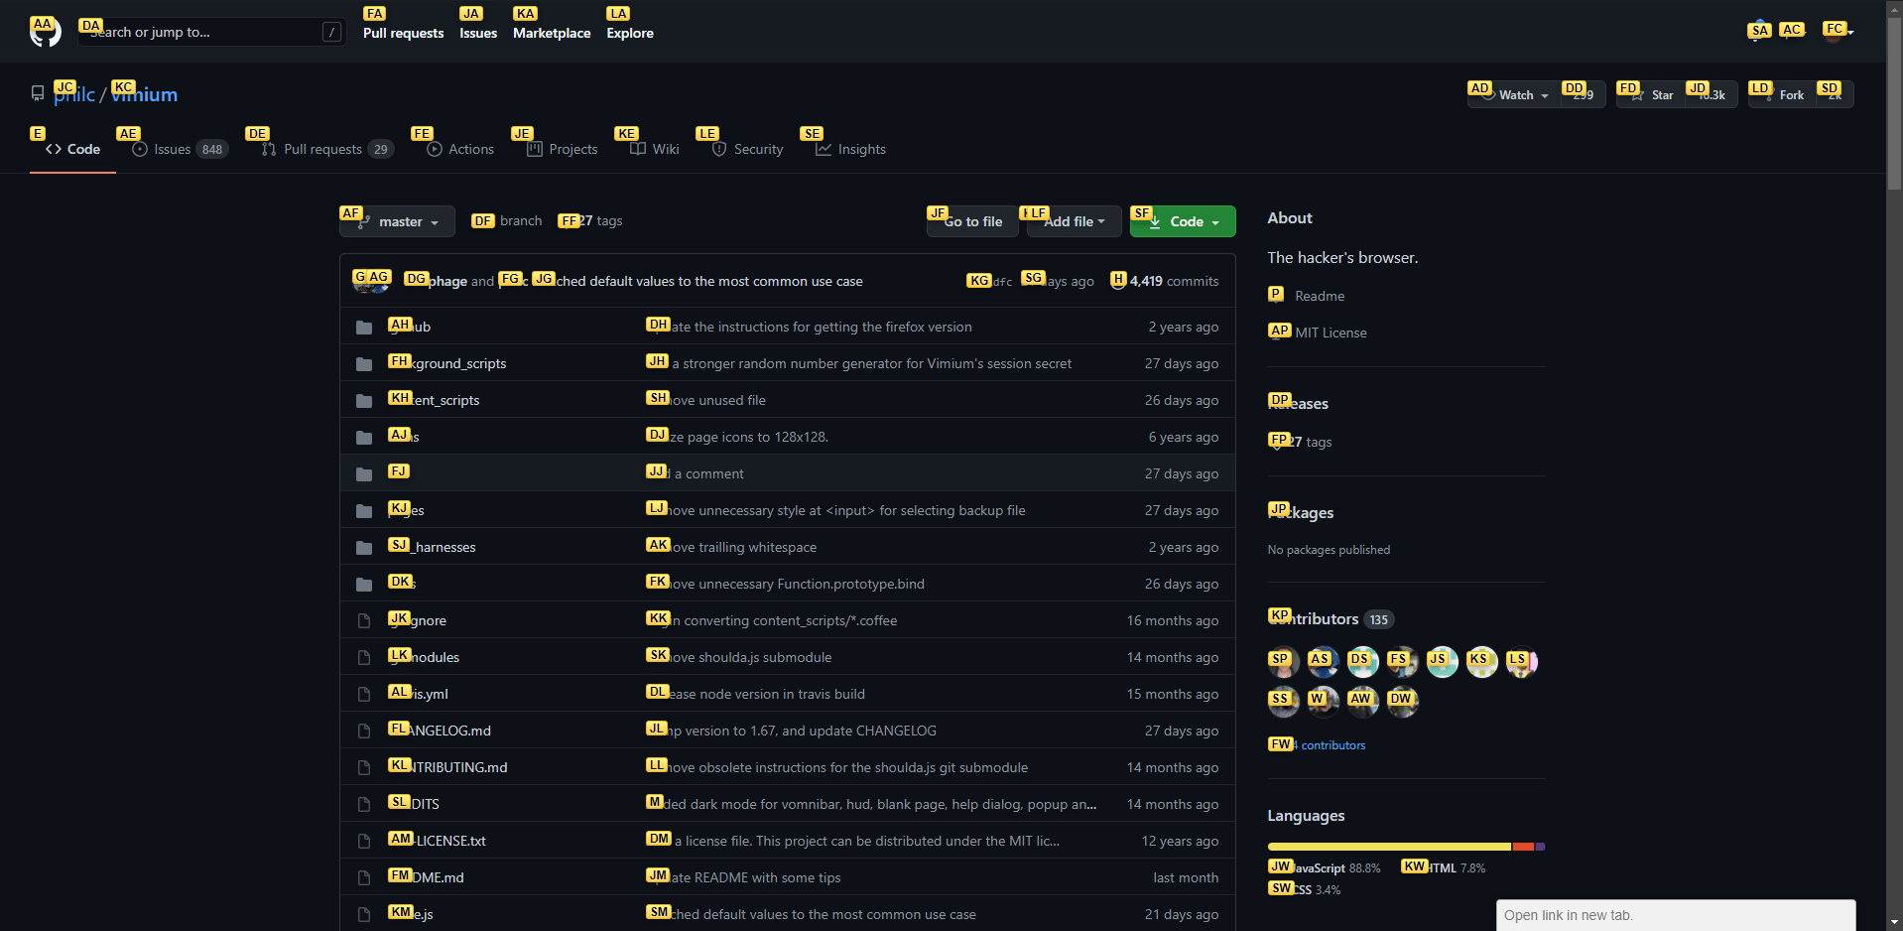Open the vimium repository name link

tap(144, 94)
